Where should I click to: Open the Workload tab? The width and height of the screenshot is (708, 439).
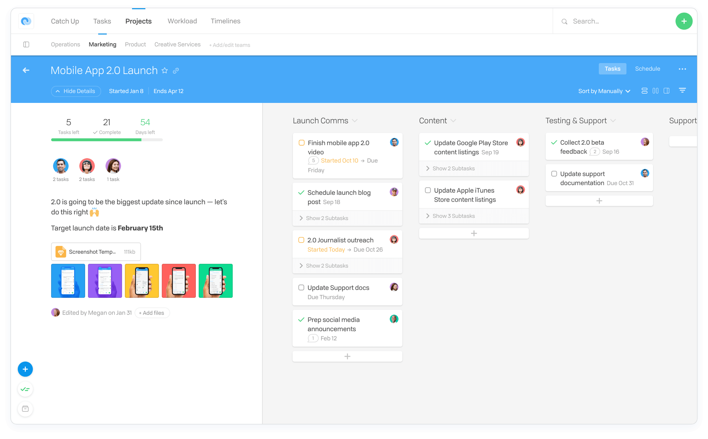[182, 21]
